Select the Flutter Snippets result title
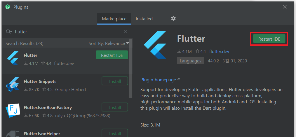Image resolution: width=296 pixels, height=139 pixels. click(40, 82)
